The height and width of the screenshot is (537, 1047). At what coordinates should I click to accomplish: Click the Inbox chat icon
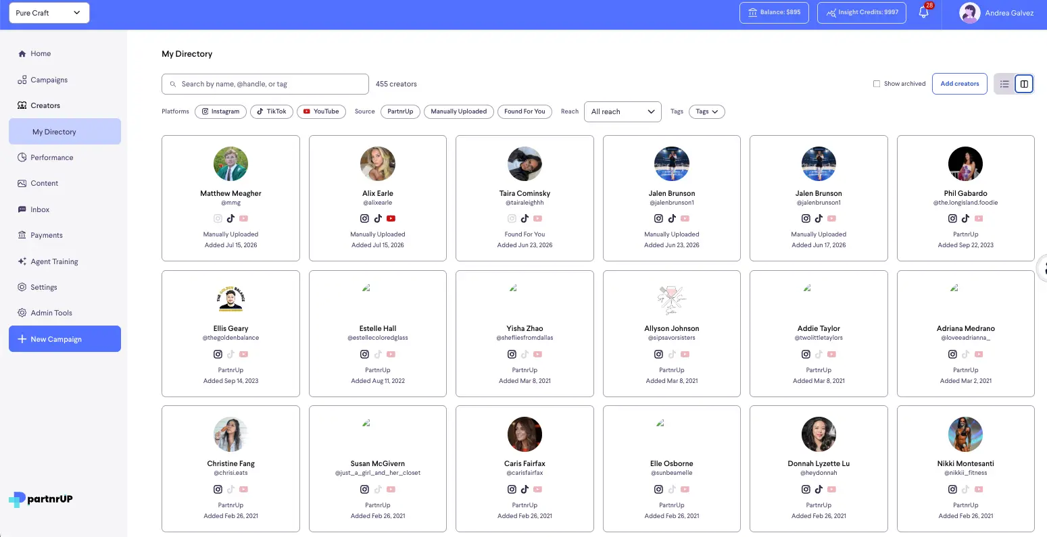click(22, 209)
